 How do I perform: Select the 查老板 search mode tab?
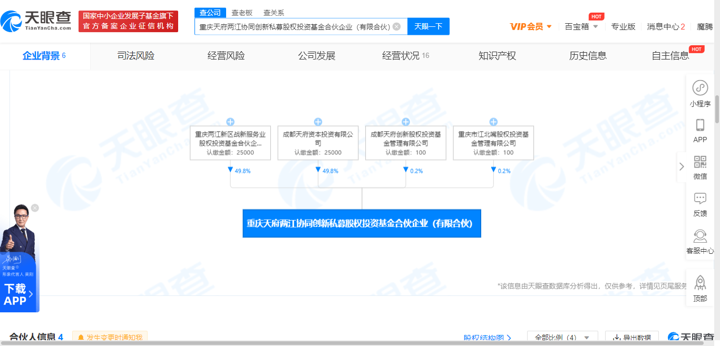[x=242, y=13]
